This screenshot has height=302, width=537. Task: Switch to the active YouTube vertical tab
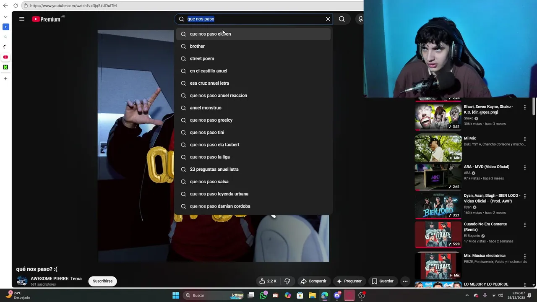click(5, 57)
